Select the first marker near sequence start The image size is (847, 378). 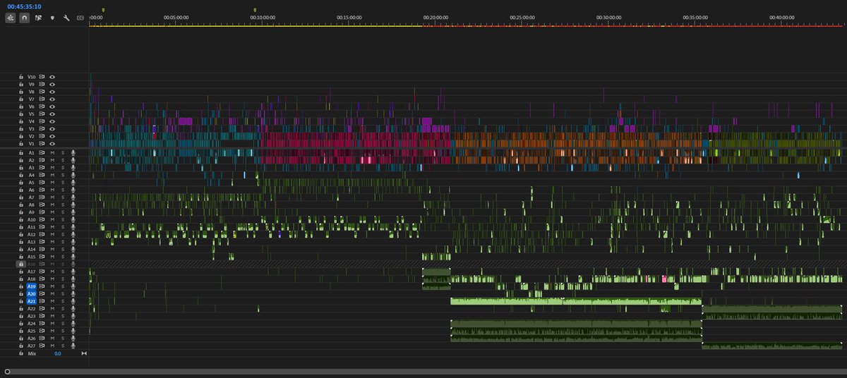(x=103, y=10)
